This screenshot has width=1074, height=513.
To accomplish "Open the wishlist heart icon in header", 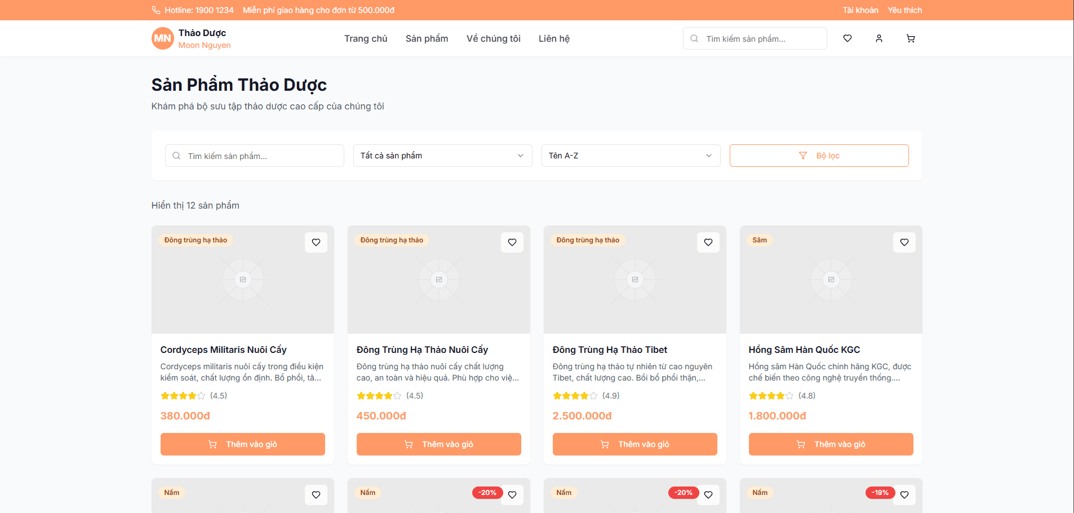I will coord(847,38).
